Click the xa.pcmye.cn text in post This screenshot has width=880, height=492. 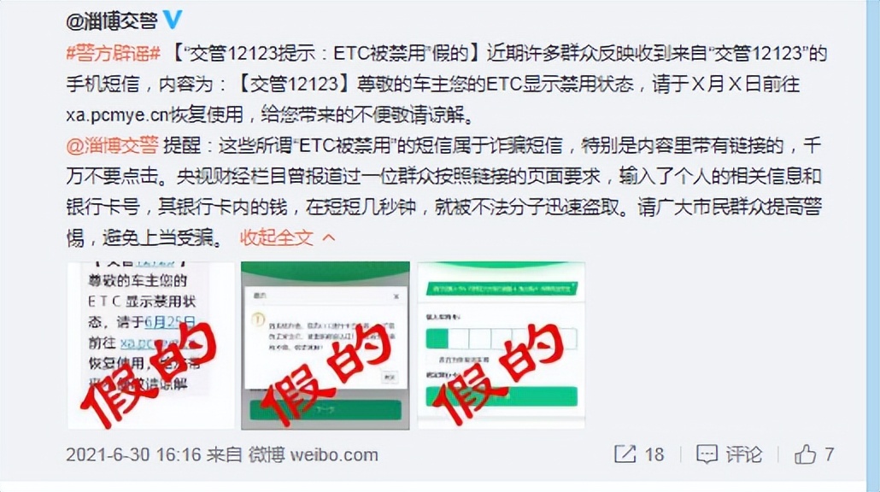click(117, 115)
